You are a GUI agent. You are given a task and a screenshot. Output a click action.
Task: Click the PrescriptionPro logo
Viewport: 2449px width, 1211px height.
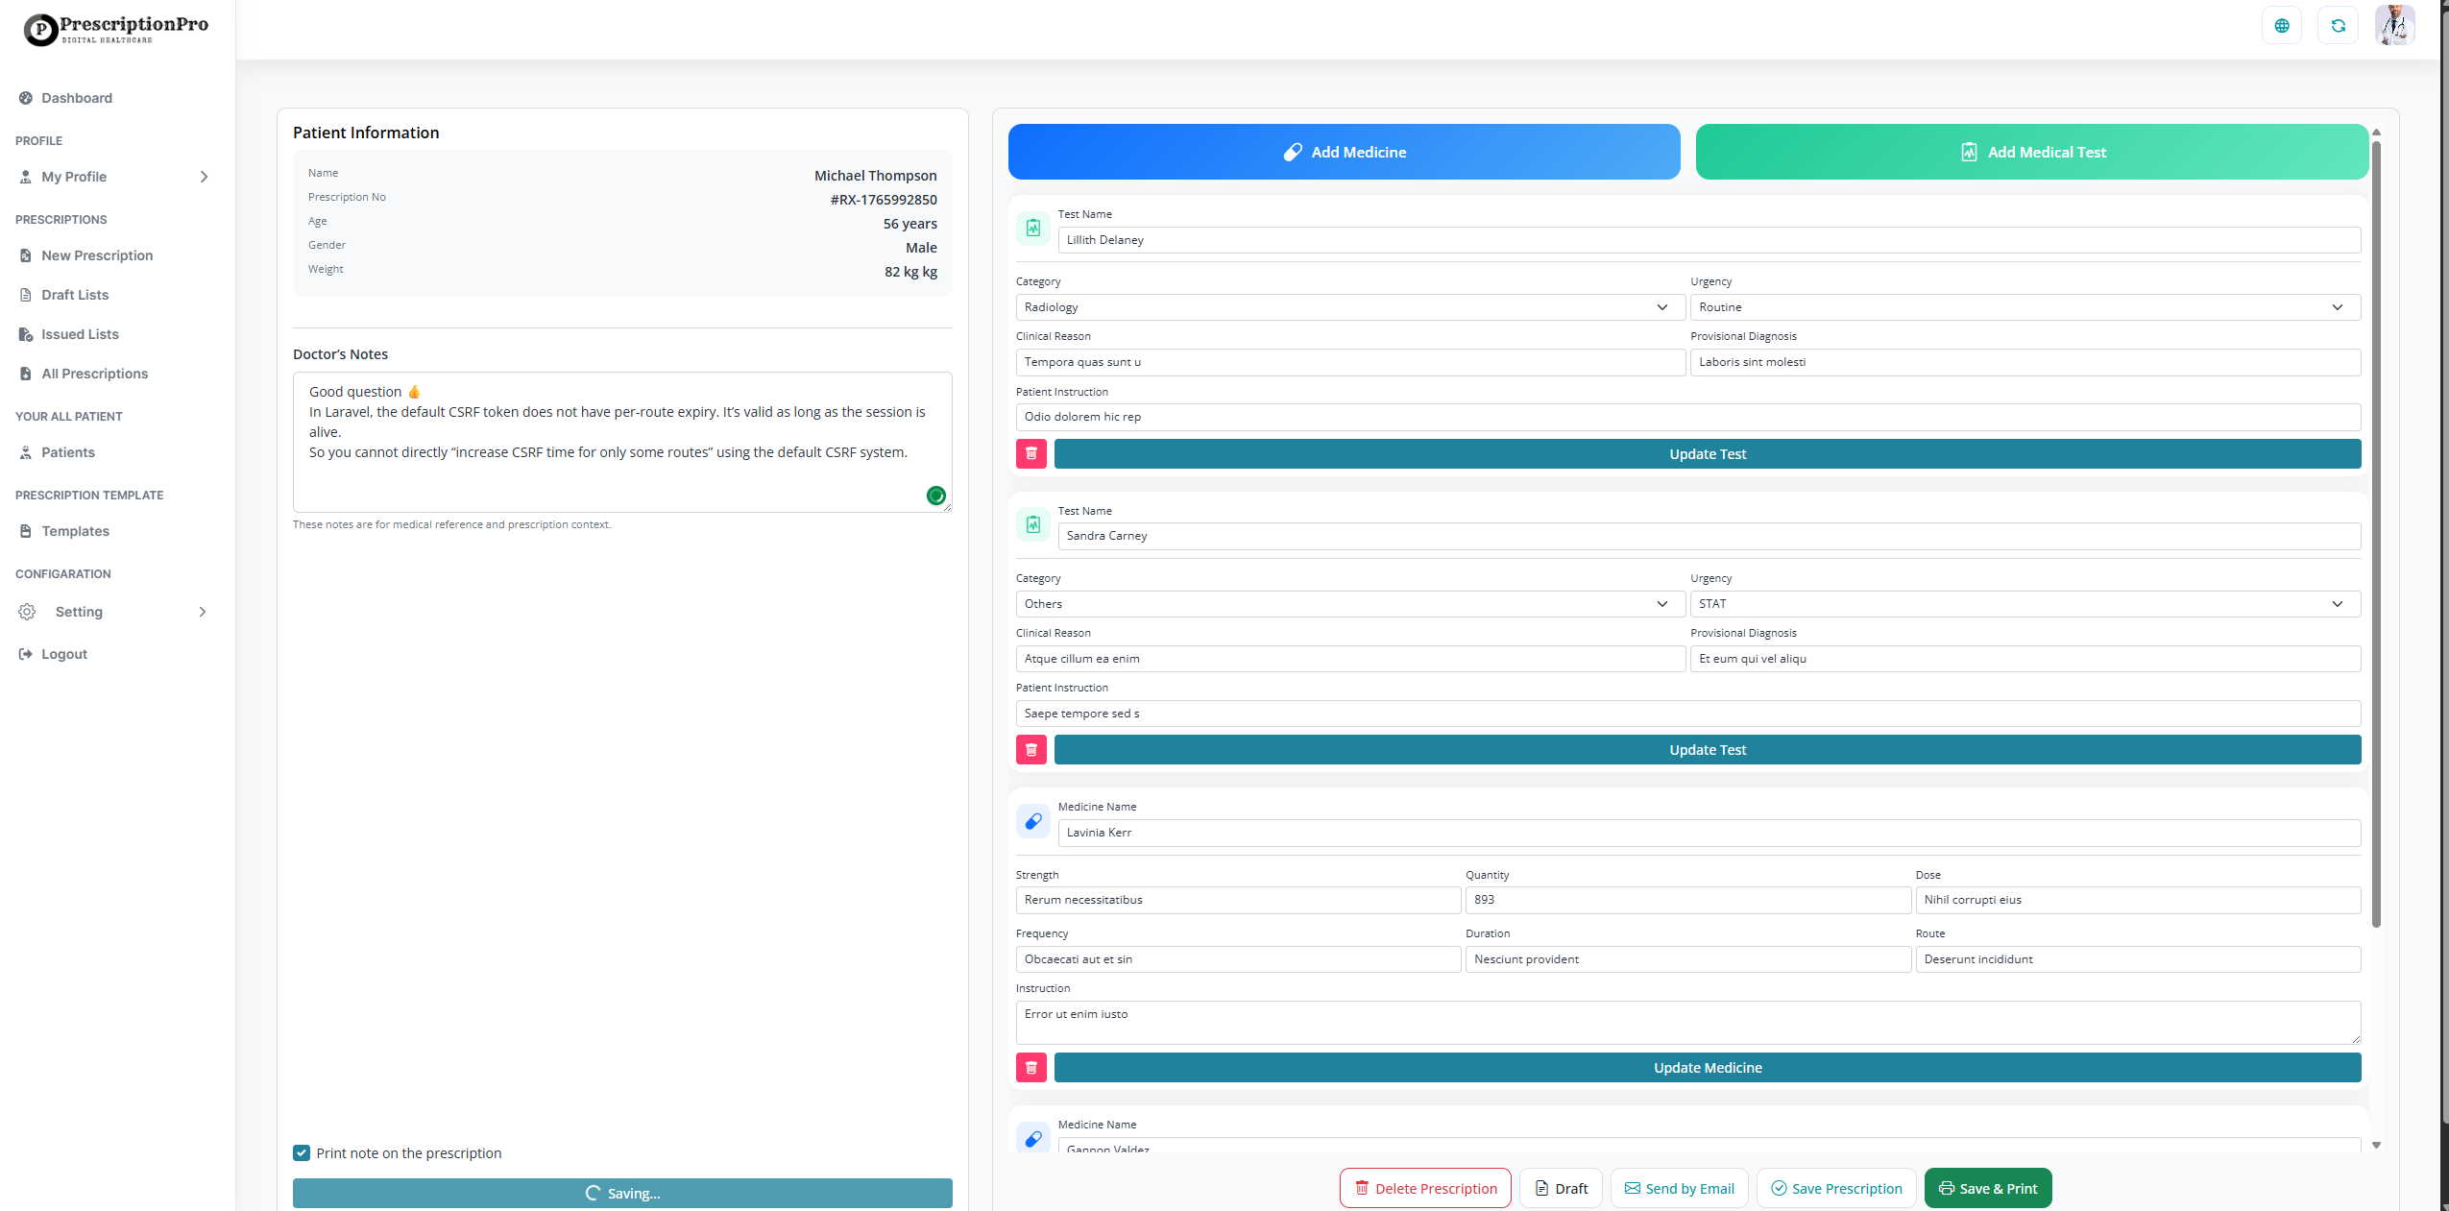(115, 29)
